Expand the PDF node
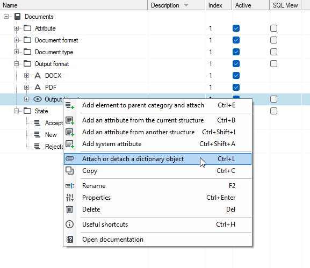This screenshot has width=310, height=268. 26,88
